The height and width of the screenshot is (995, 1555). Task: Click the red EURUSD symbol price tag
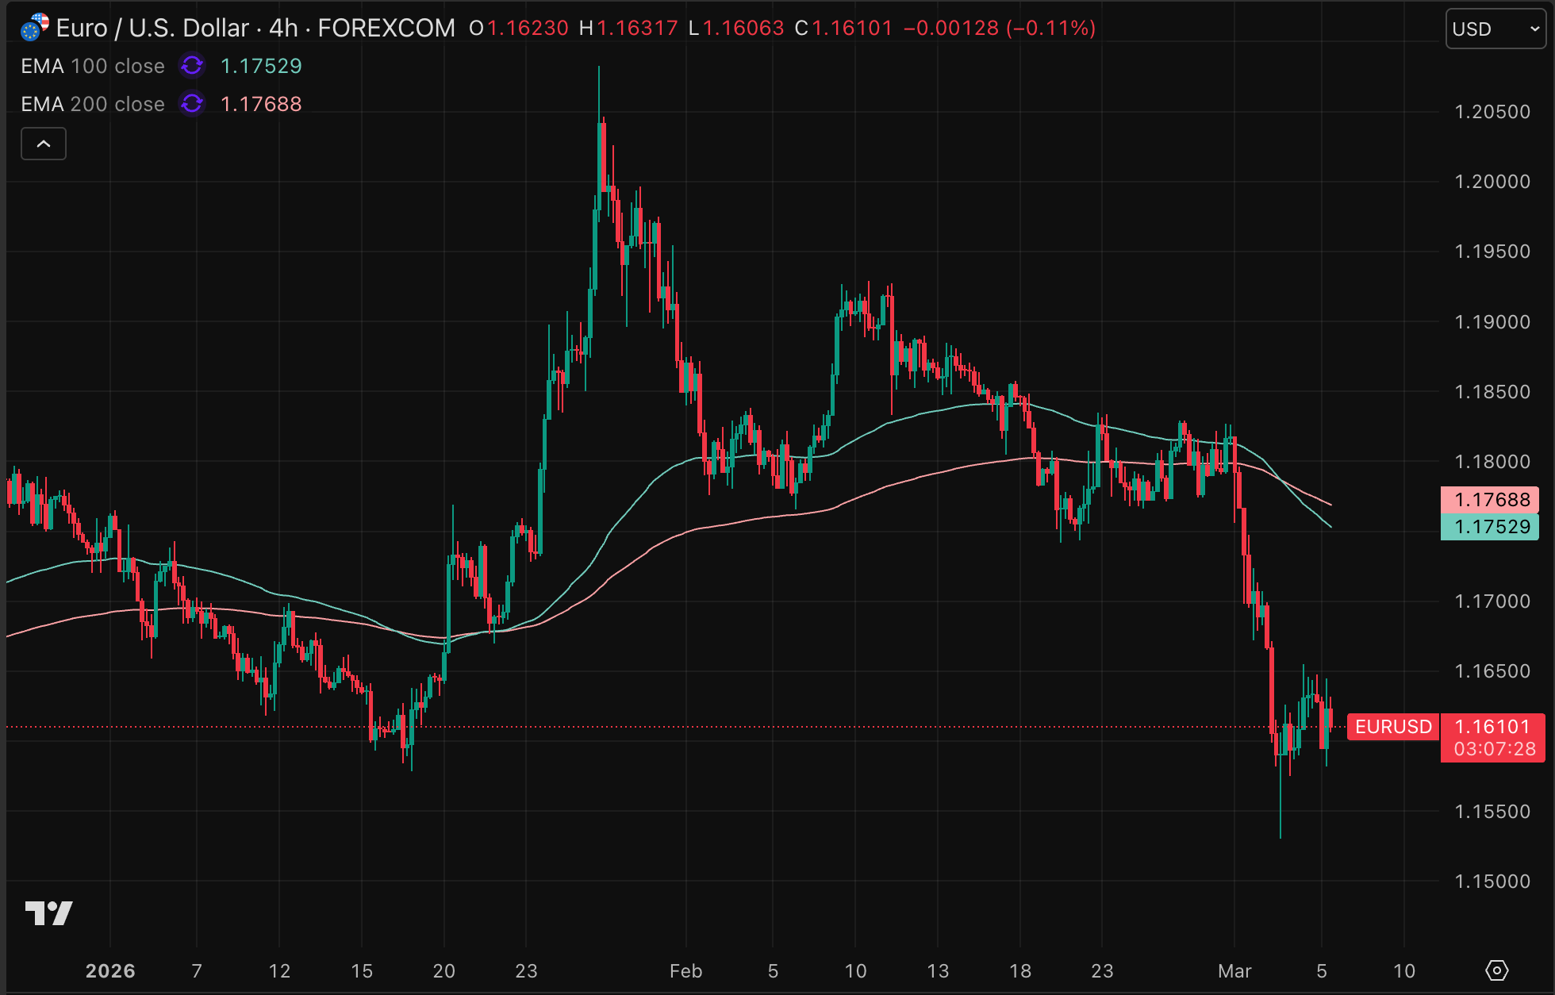[x=1393, y=727]
